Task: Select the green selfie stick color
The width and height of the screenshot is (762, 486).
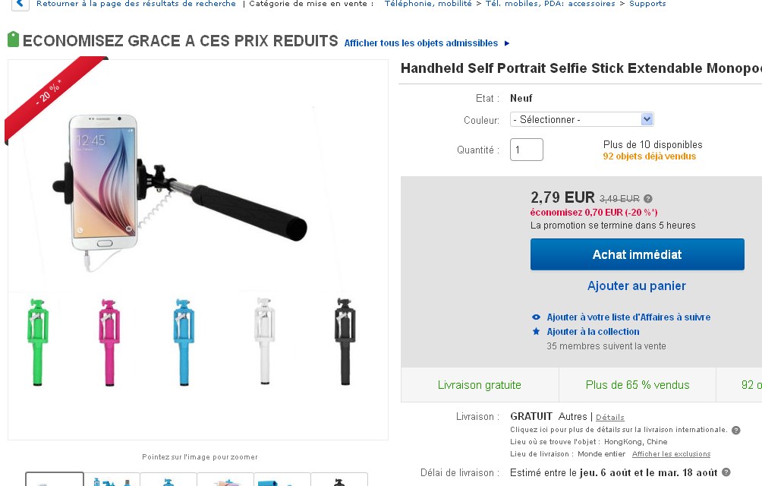Action: (x=38, y=342)
